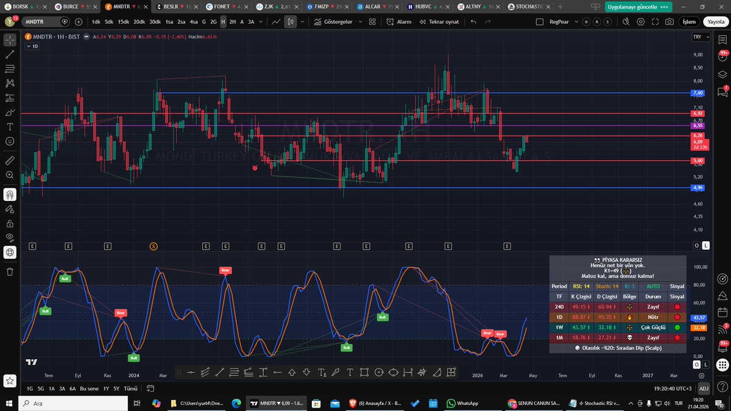Toggle the R circle button near RegPear
Image resolution: width=731 pixels, height=411 pixels.
596,21
